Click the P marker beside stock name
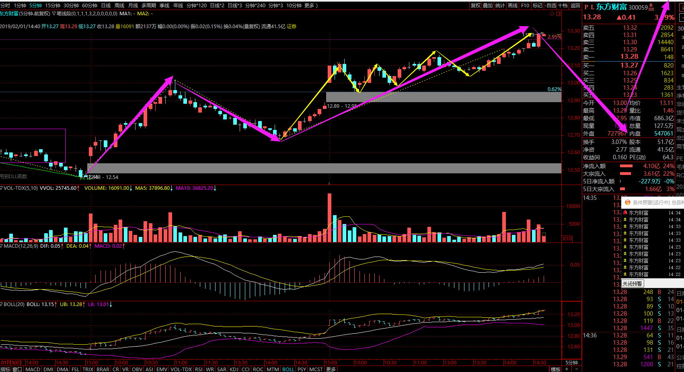The image size is (684, 372). click(x=586, y=7)
